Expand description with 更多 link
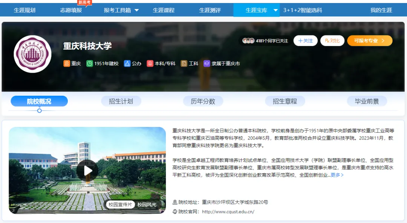The image size is (407, 223). click(x=337, y=175)
